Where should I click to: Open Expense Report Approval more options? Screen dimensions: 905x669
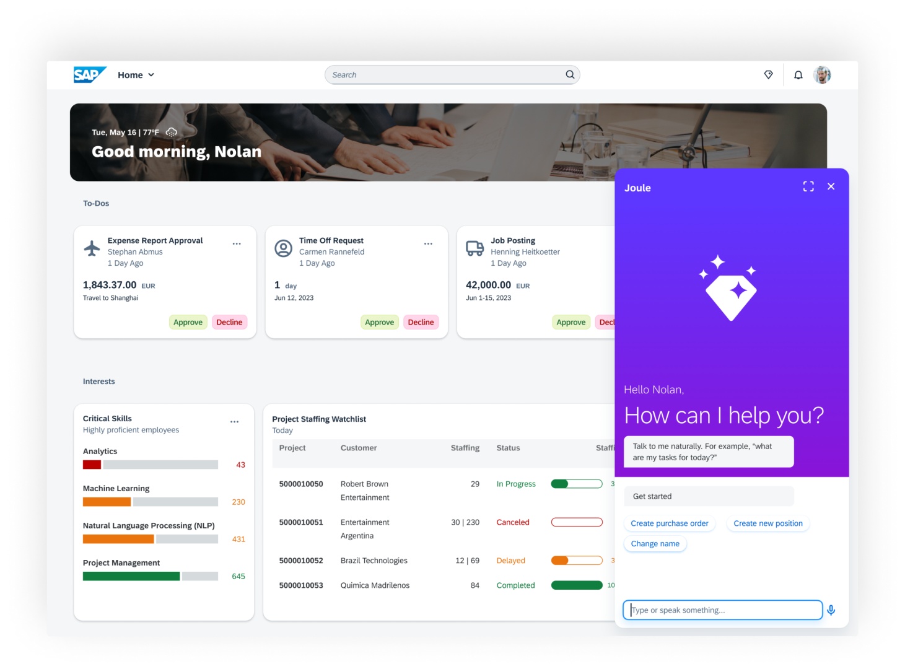[237, 244]
